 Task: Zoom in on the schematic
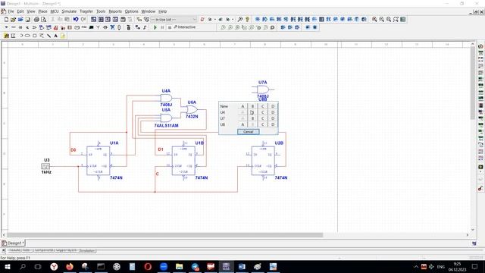coord(374,19)
